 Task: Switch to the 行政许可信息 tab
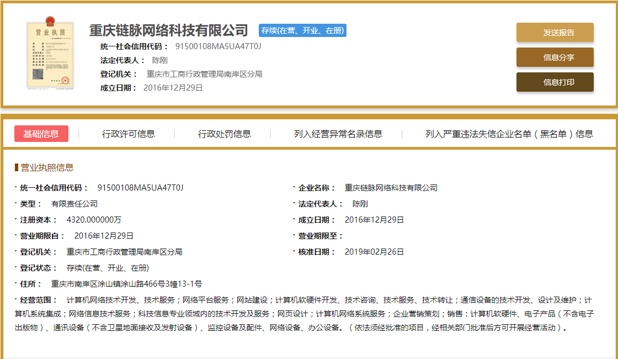pos(129,134)
